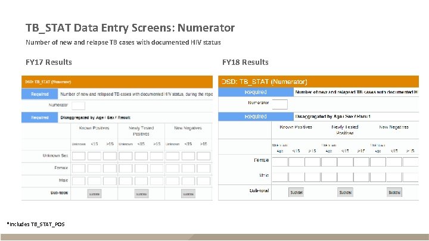Click FY18 Known Positives Subtotal button
This screenshot has height=241, width=429.
[x=296, y=192]
